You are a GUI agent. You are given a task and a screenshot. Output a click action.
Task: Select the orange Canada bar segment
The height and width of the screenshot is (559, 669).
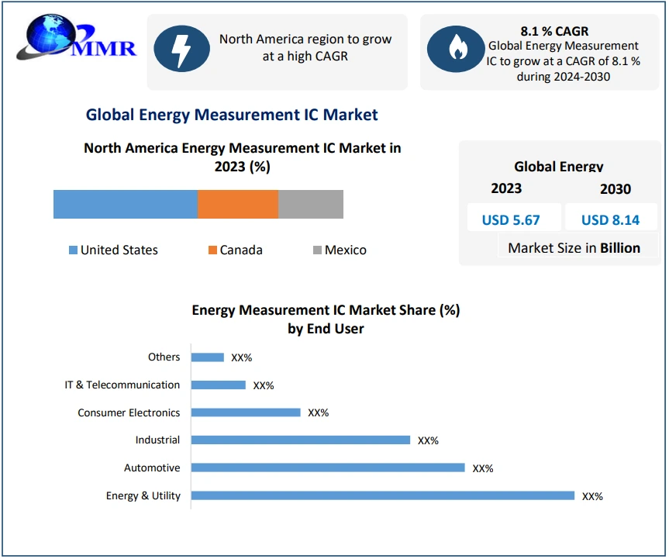237,204
